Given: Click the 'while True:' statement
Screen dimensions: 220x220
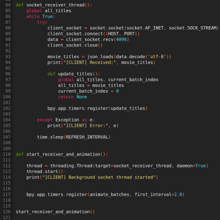Looking at the screenshot, I should pyautogui.click(x=41, y=16).
